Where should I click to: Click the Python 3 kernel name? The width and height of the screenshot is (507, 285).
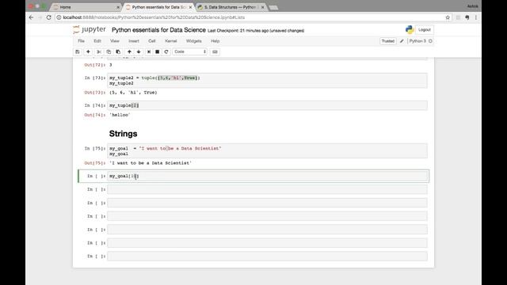417,41
